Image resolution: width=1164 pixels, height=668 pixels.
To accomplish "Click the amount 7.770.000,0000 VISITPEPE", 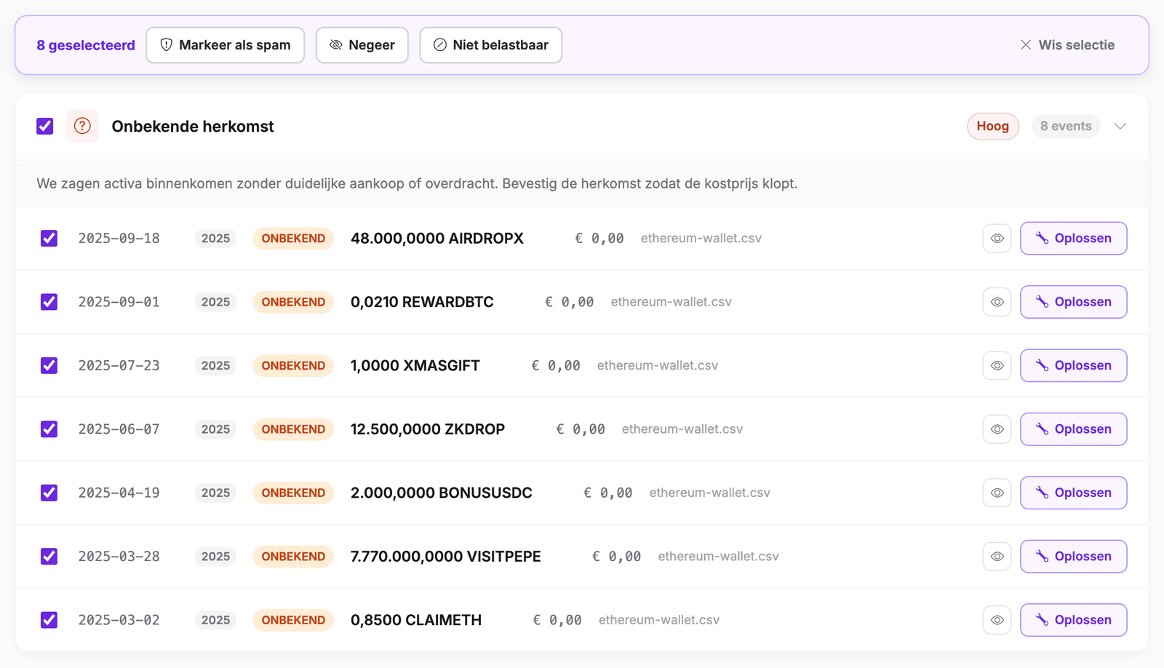I will pyautogui.click(x=446, y=557).
